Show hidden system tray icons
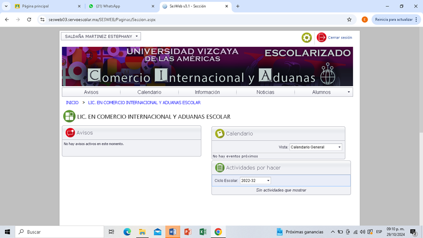This screenshot has width=423, height=238. point(332,232)
